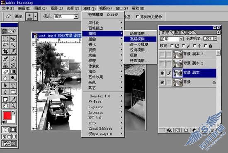Open the layer blend mode 正常 dropdown
Image resolution: width=228 pixels, height=153 pixels.
[181, 39]
